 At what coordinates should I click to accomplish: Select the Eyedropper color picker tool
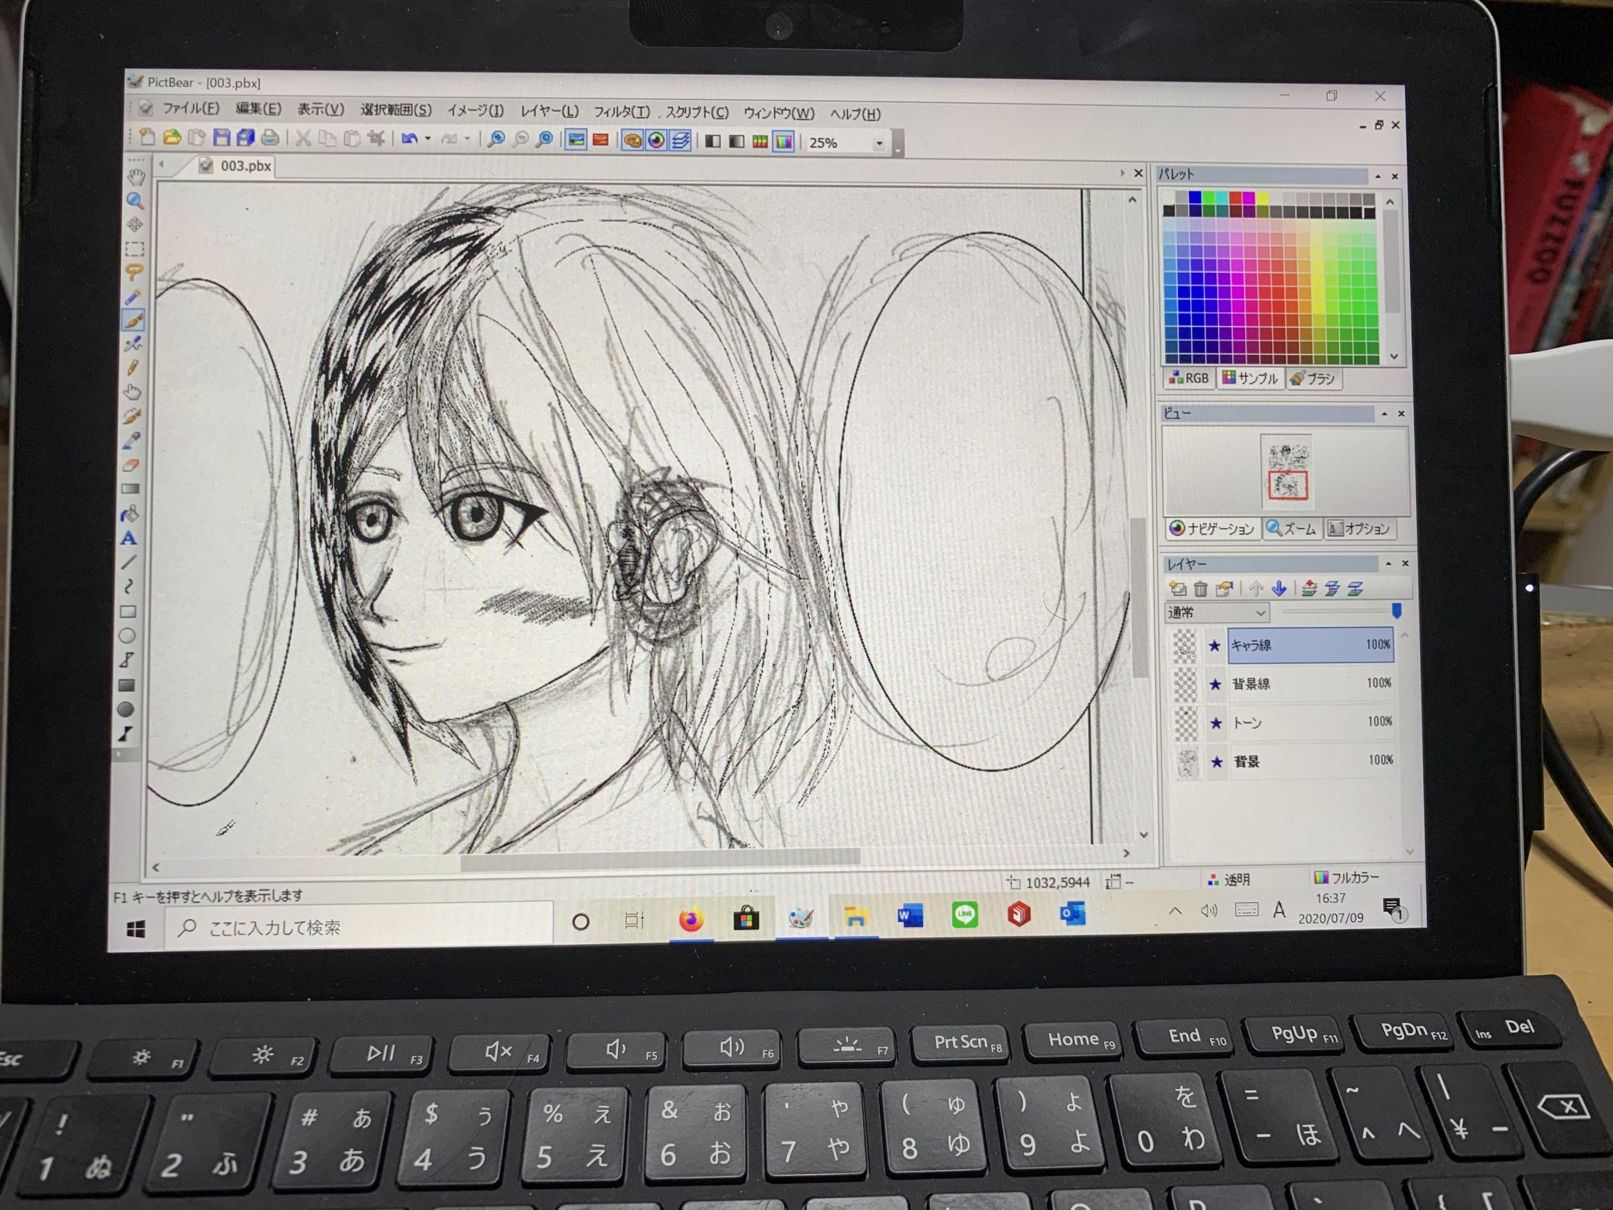(131, 441)
